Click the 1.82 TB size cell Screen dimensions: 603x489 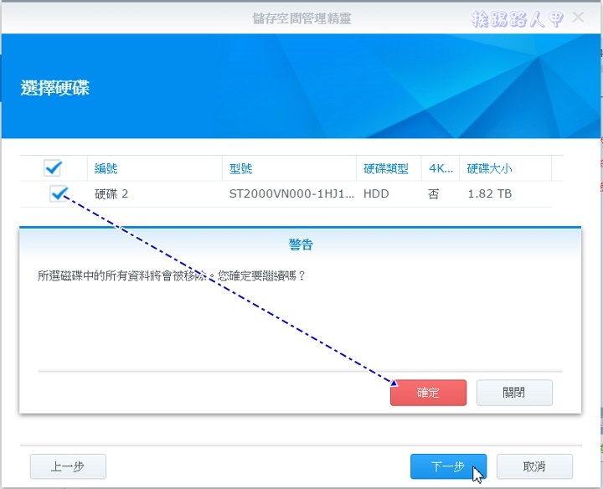pyautogui.click(x=490, y=193)
